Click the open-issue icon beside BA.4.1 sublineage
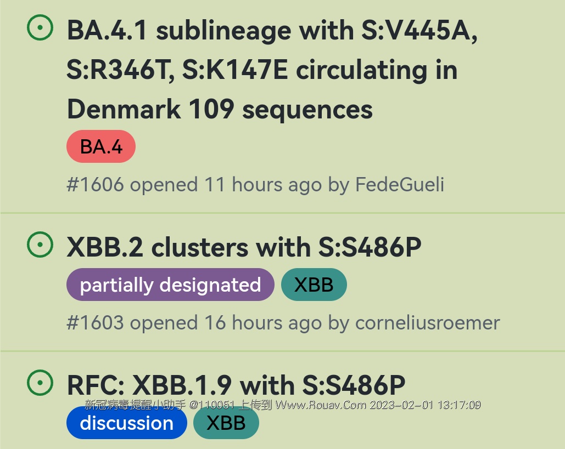 (x=40, y=28)
